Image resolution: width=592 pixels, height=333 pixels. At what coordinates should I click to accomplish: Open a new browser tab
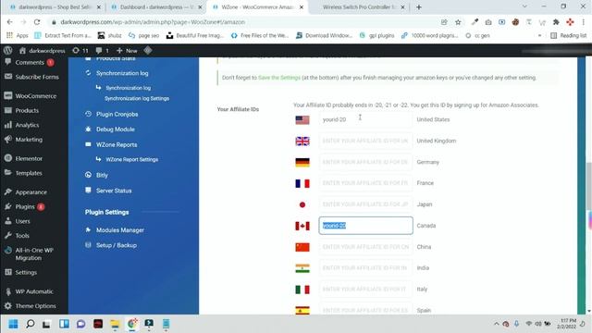click(419, 7)
